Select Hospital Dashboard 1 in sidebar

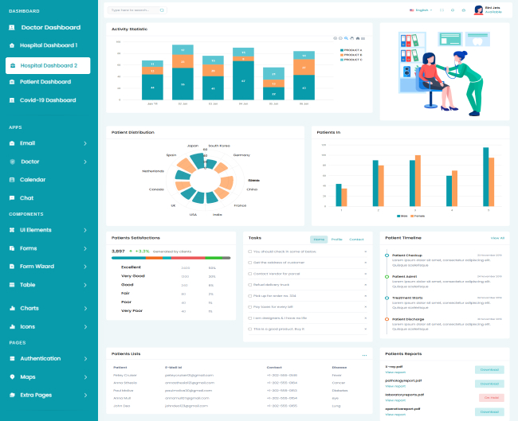49,45
